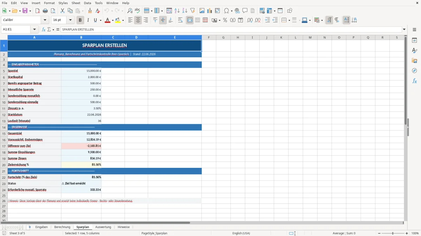Add a decimal place

click(x=250, y=20)
